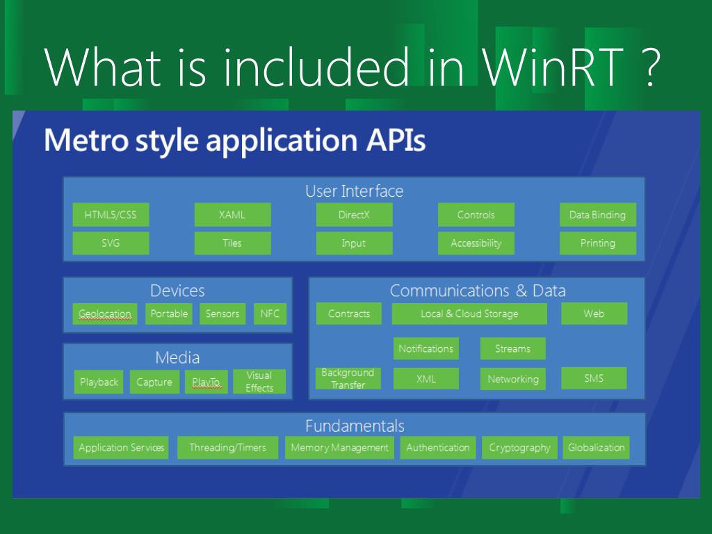Image resolution: width=712 pixels, height=534 pixels.
Task: Select the Visual Effects box
Action: click(x=259, y=382)
